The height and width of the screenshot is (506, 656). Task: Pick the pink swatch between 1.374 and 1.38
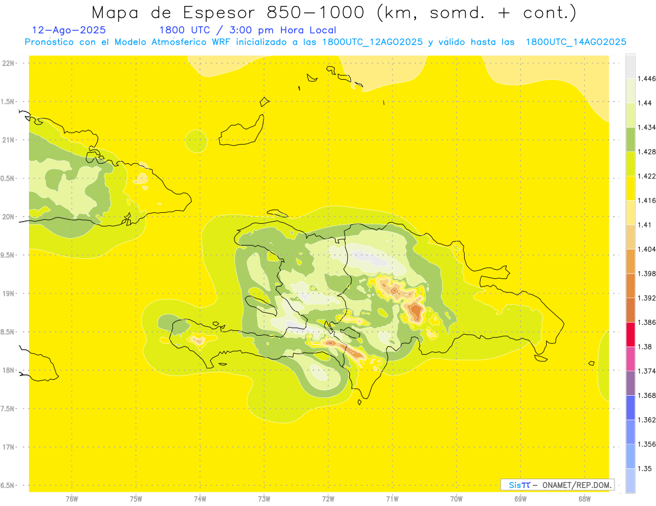point(630,359)
